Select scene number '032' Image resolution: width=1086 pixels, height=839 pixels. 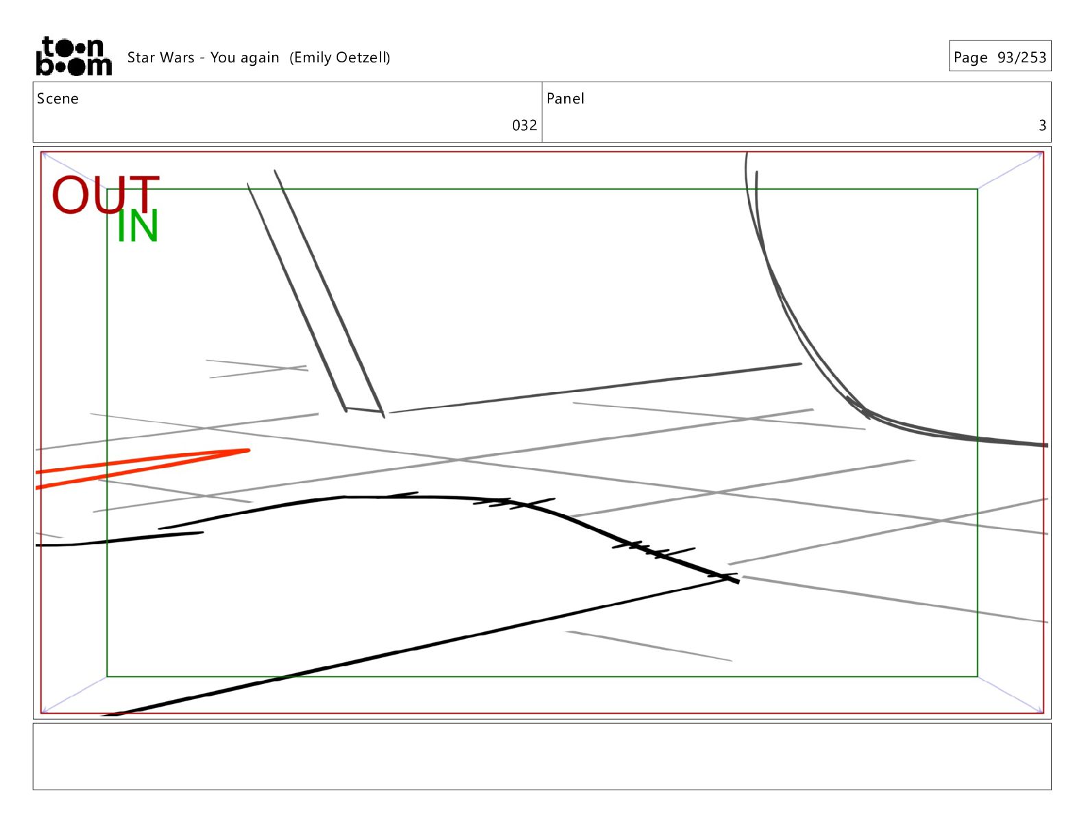(x=524, y=125)
